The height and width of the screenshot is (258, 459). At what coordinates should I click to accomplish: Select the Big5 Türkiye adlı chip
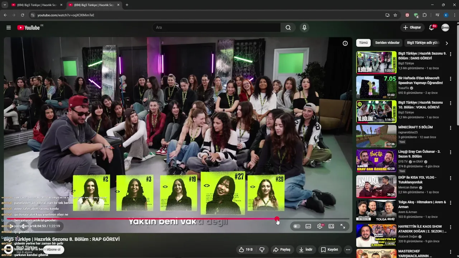click(x=423, y=43)
